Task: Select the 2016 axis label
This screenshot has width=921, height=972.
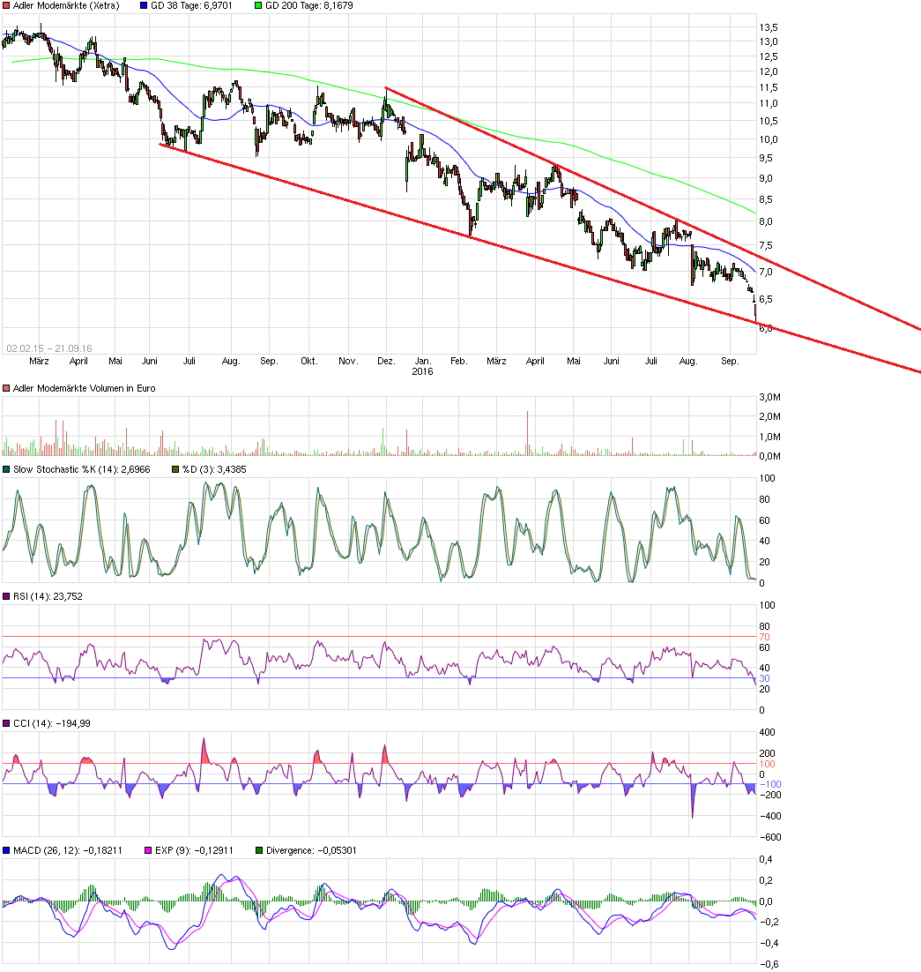Action: click(421, 371)
